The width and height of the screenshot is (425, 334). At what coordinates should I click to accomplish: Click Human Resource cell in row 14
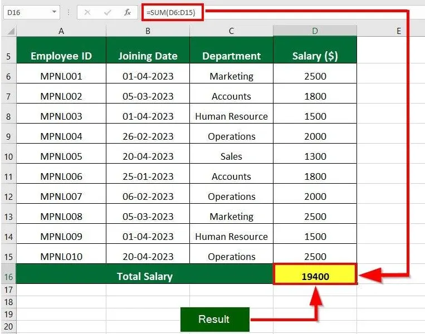point(231,234)
